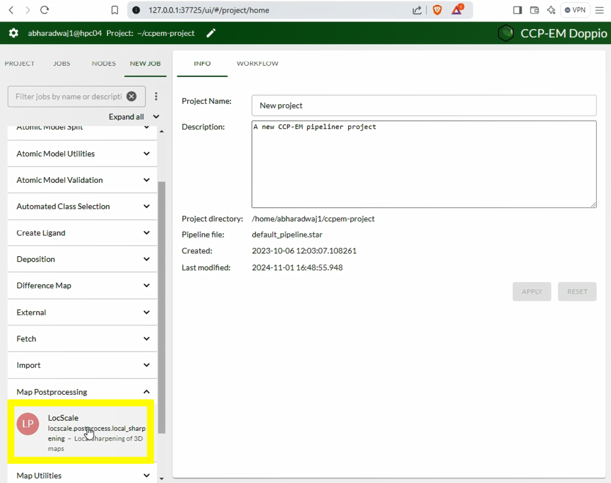Click Project: ~/ccpem-project header text
Viewport: 611px width, 483px height.
[150, 33]
